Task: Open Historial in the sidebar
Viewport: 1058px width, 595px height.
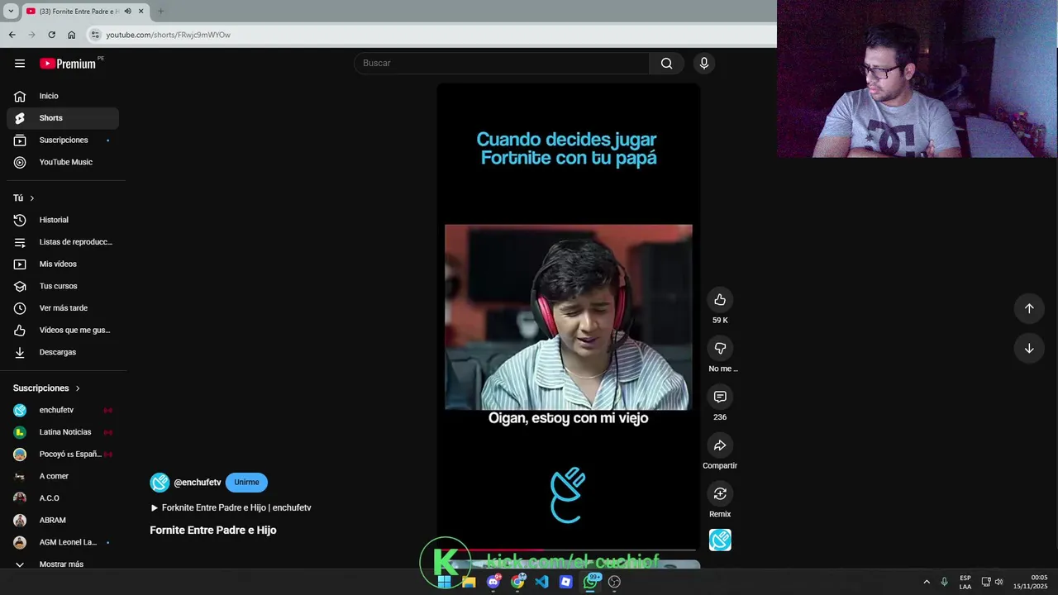Action: click(x=63, y=220)
